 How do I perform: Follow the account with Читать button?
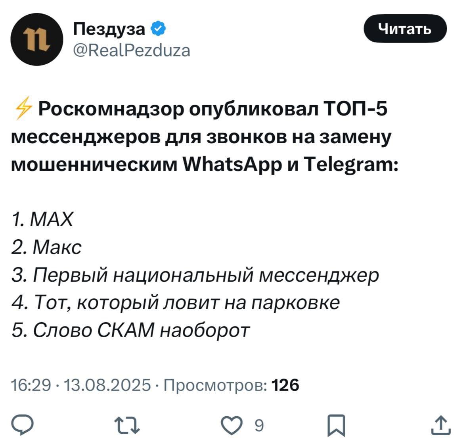click(405, 29)
